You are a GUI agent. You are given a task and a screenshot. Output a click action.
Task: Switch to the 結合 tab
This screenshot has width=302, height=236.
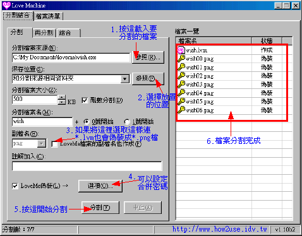click(68, 33)
